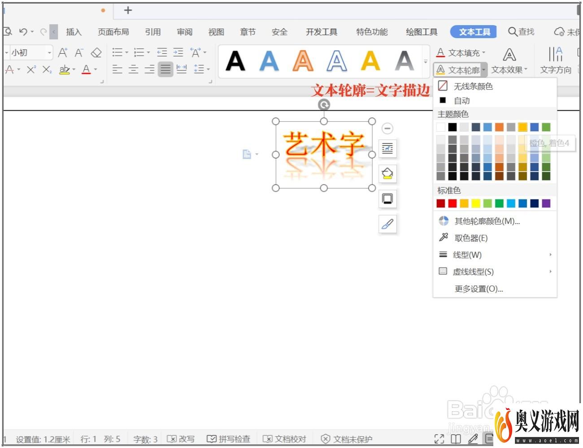The height and width of the screenshot is (448, 583).
Task: Open 其他轮廓颜色(M)... dialog
Action: point(495,221)
